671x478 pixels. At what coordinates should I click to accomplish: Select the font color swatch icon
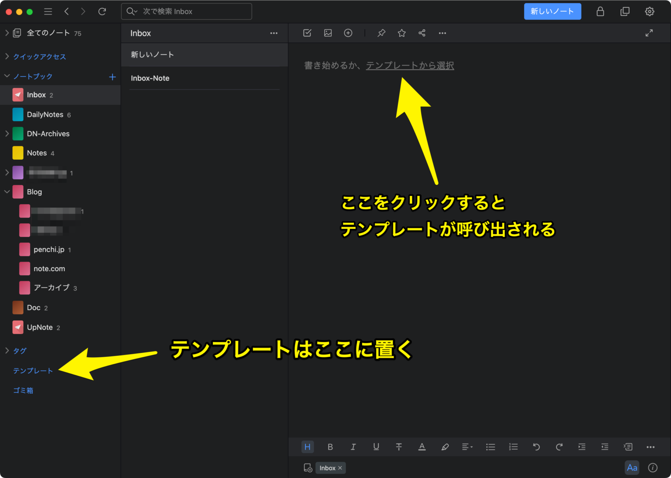[x=422, y=447]
